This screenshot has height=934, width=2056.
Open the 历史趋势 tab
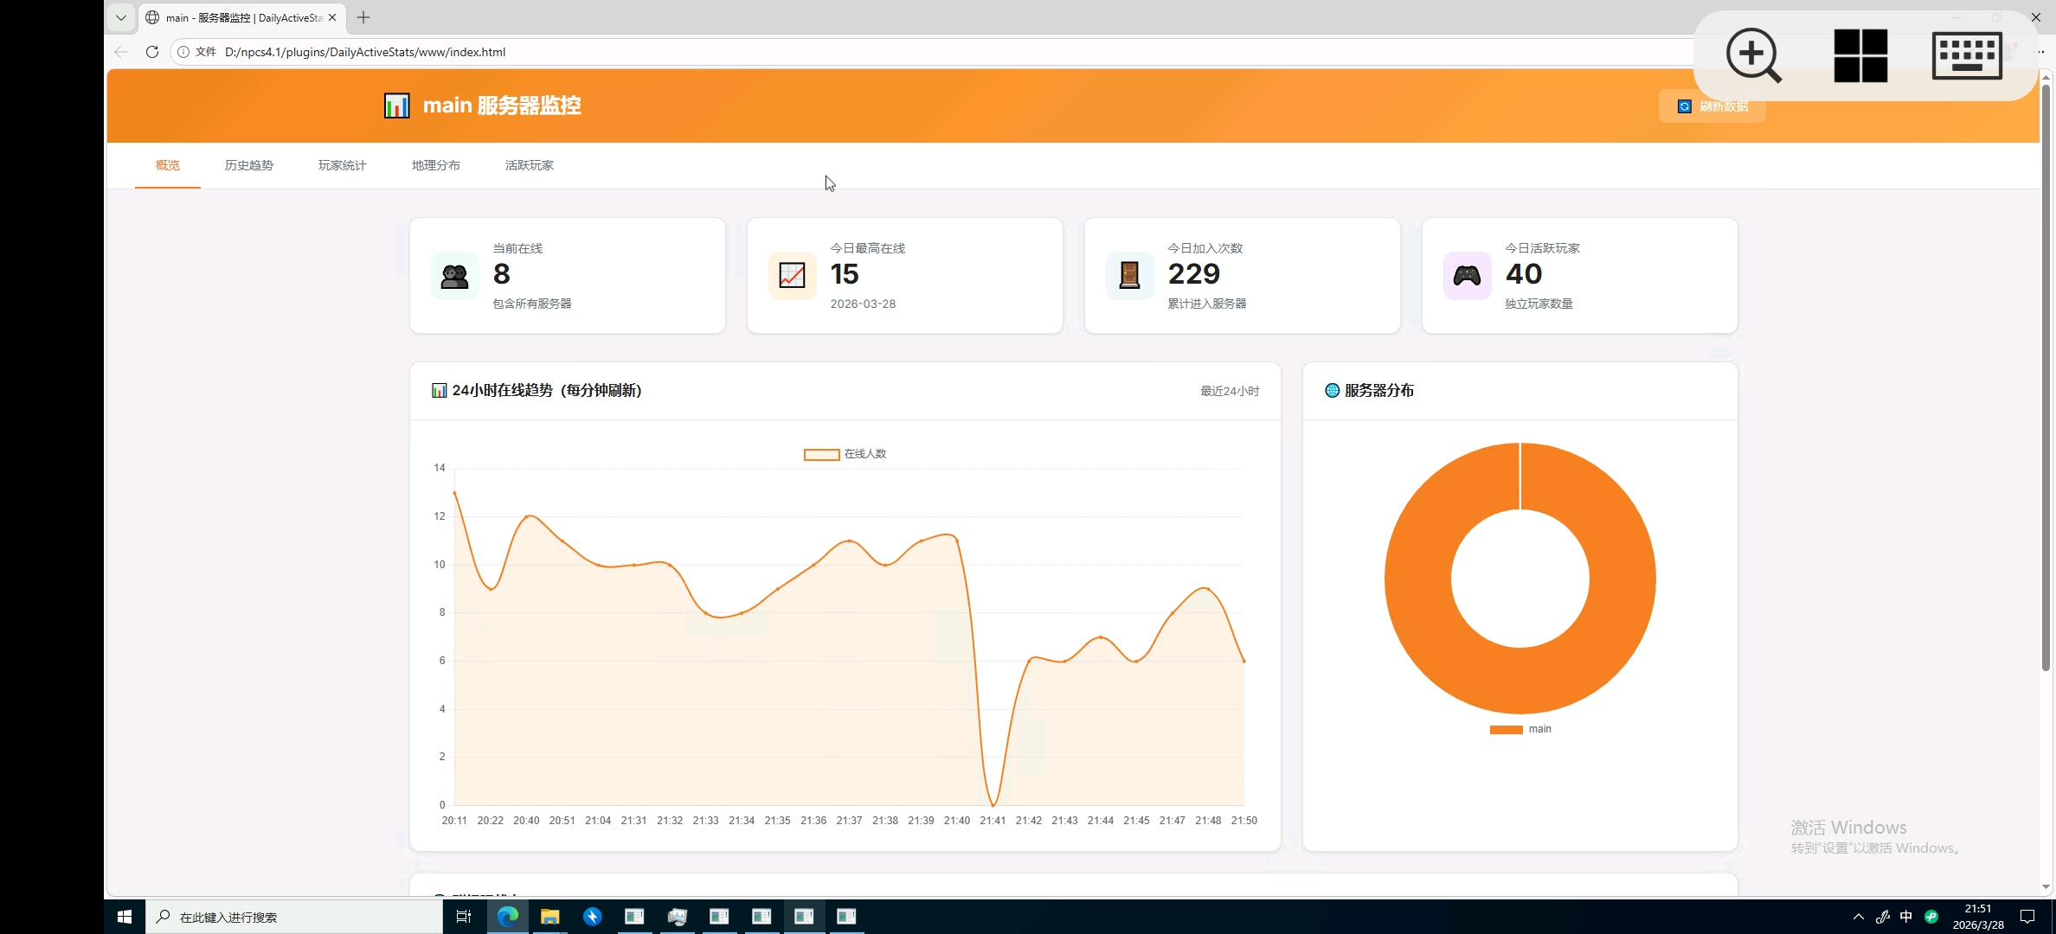tap(249, 165)
